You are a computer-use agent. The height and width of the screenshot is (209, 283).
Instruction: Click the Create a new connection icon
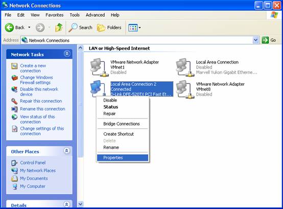pyautogui.click(x=14, y=66)
